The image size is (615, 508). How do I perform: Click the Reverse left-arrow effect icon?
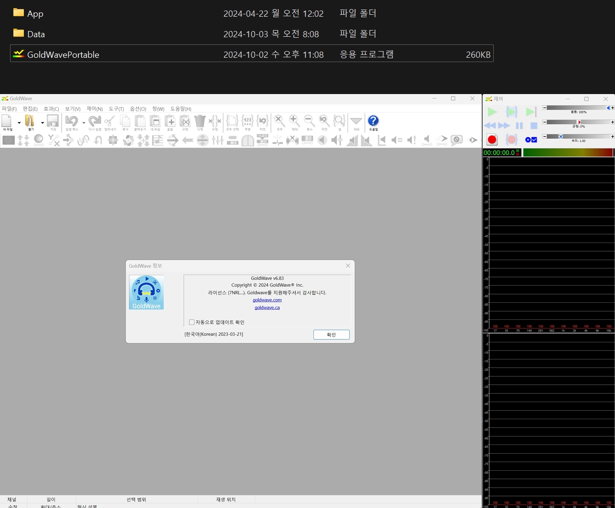coord(188,140)
